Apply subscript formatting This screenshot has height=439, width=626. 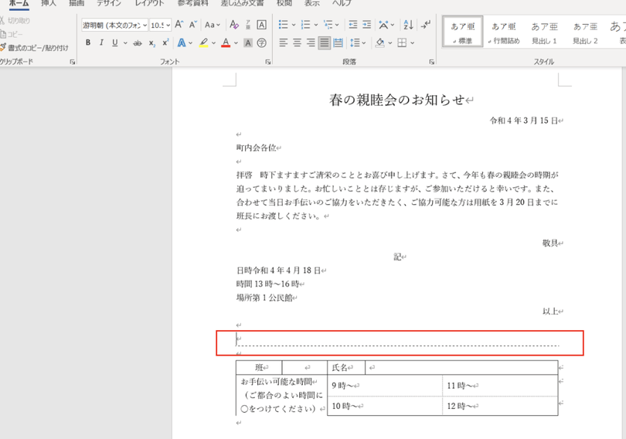[x=152, y=43]
